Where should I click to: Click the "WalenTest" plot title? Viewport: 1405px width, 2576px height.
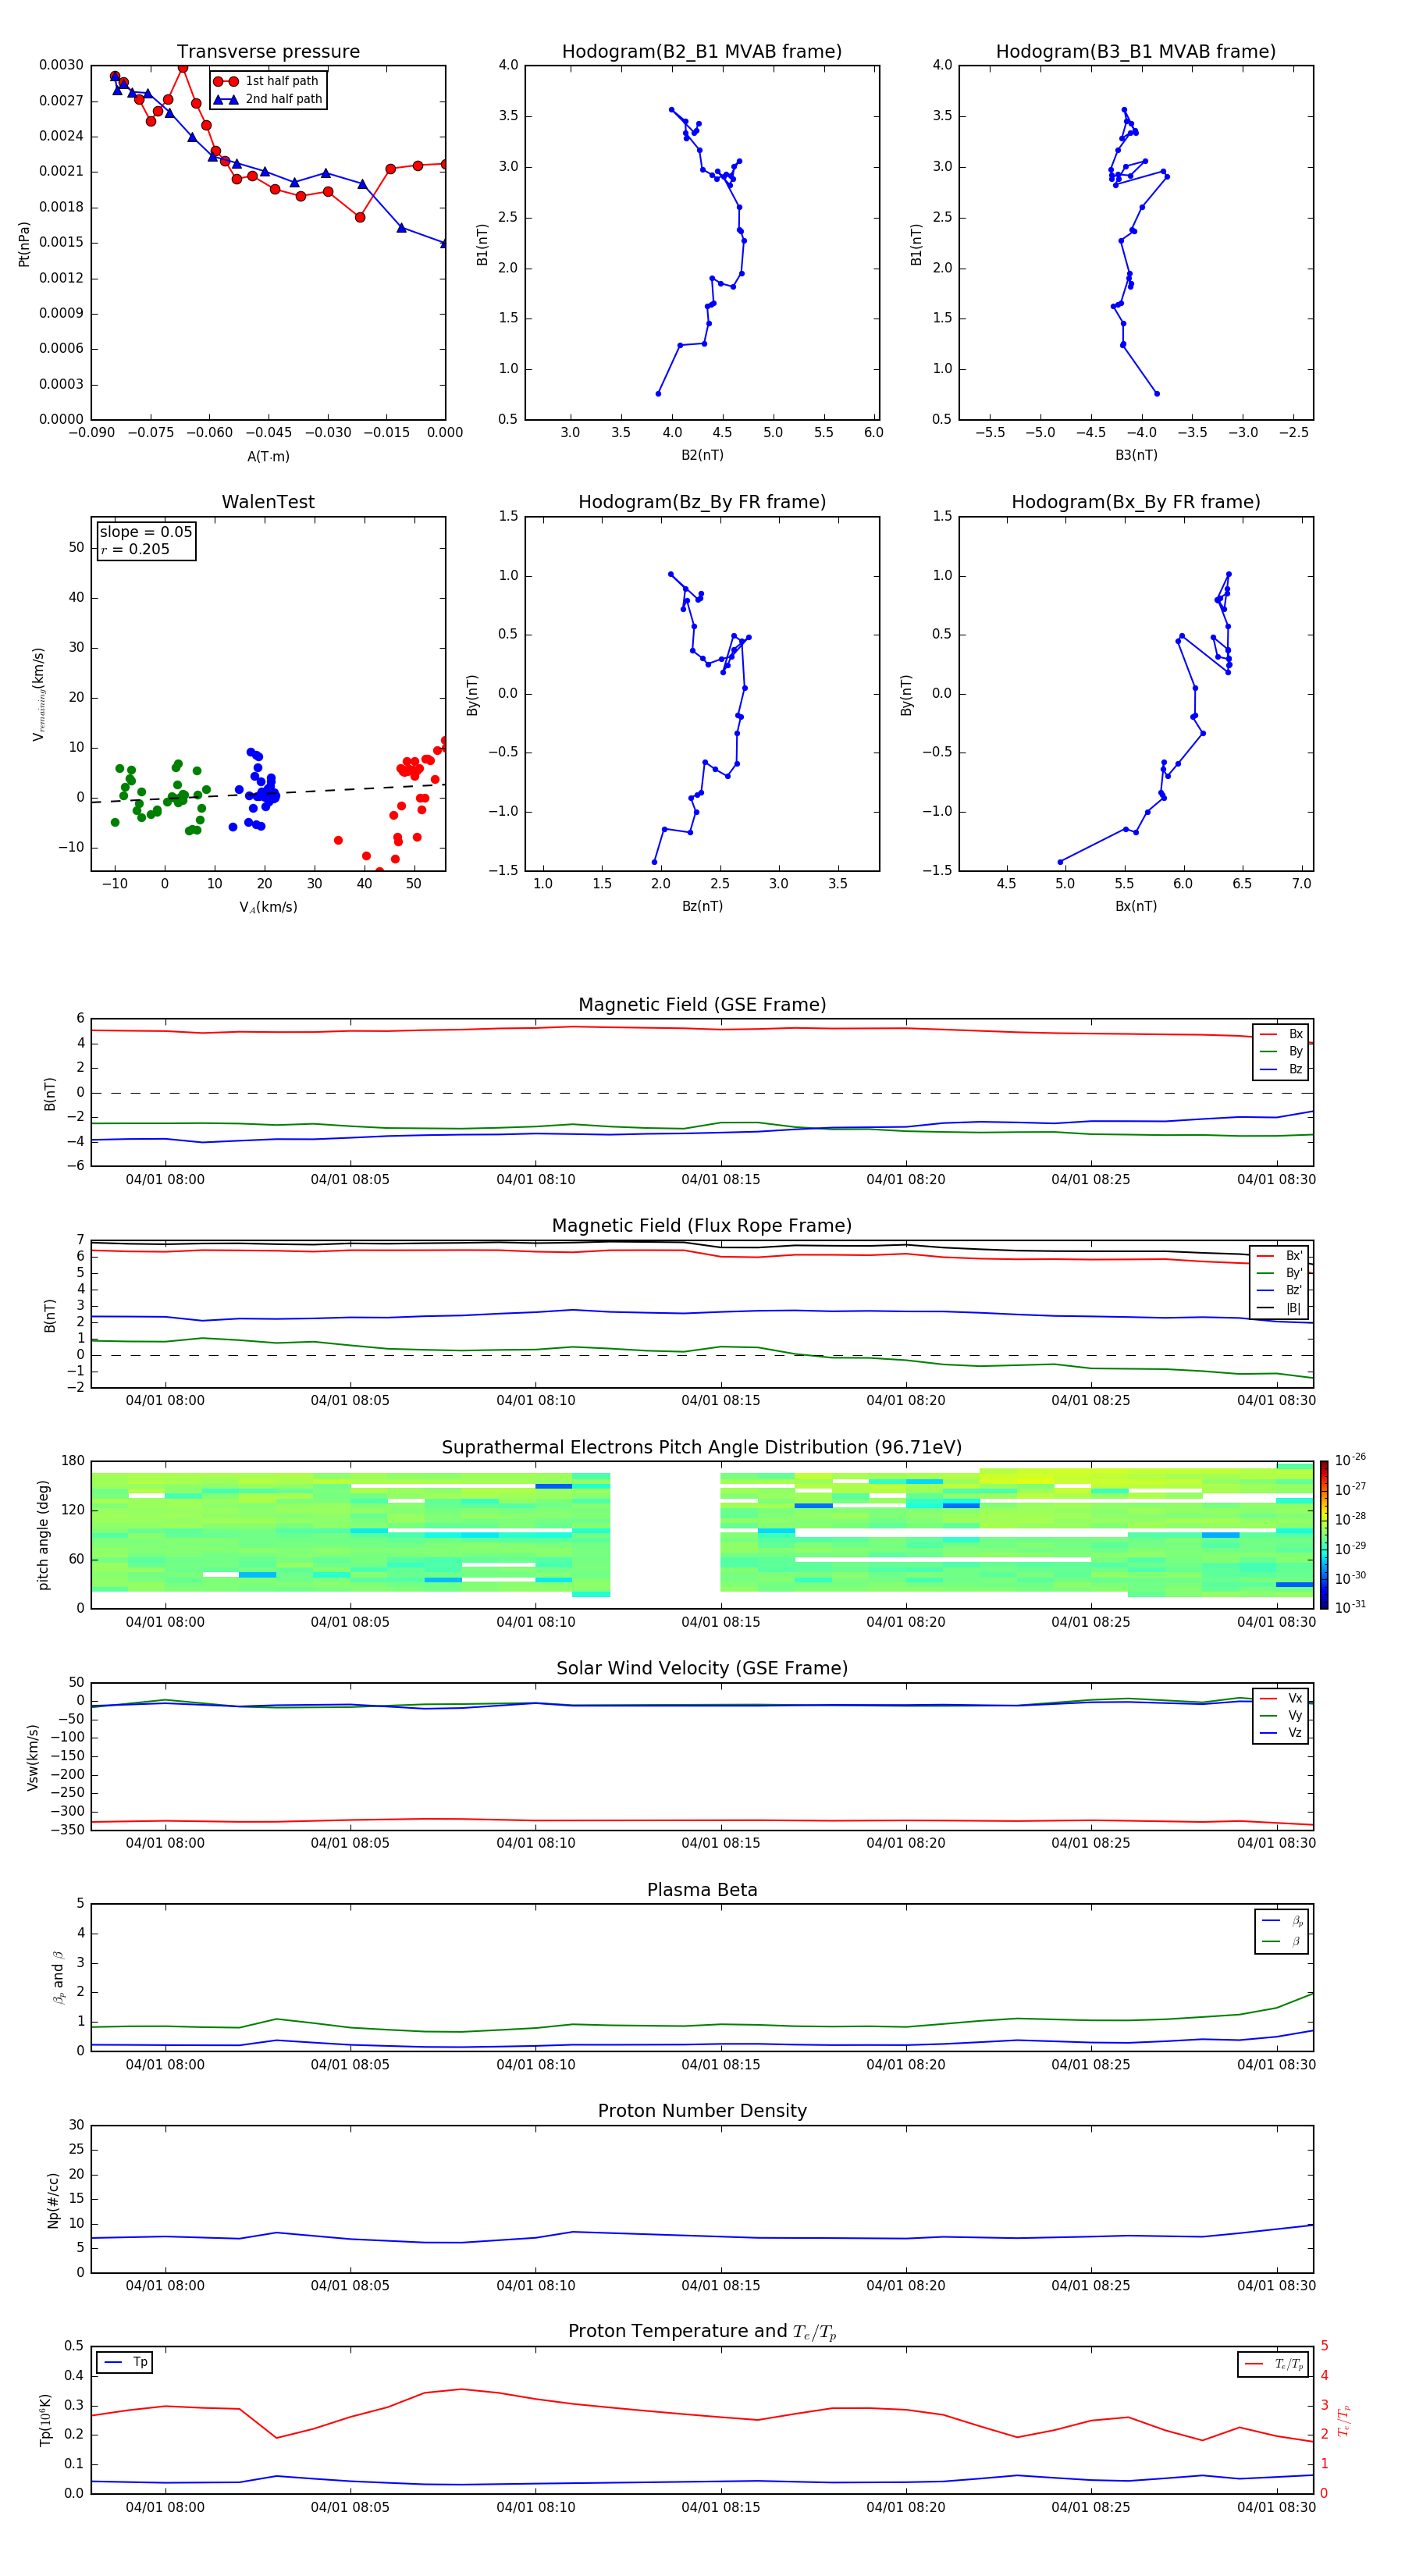tap(268, 502)
